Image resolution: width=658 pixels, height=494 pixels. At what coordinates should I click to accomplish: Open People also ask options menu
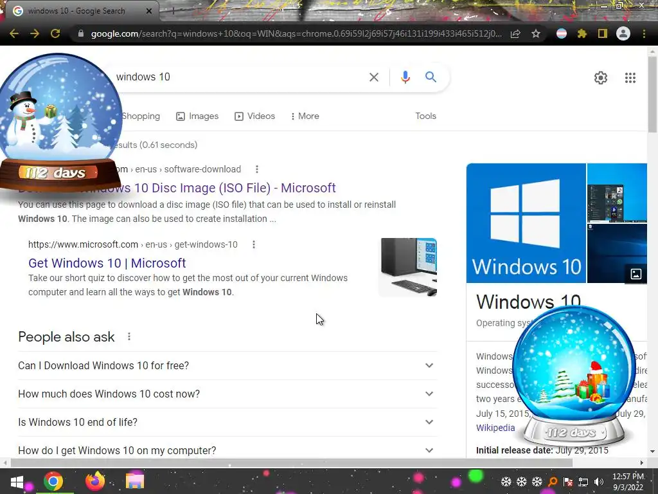129,336
